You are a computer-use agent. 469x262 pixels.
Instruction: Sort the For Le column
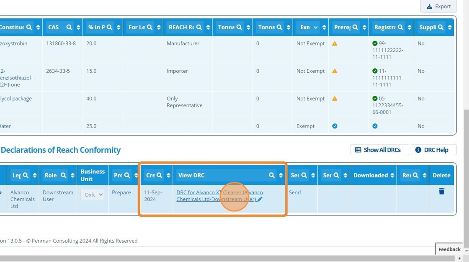coord(159,27)
